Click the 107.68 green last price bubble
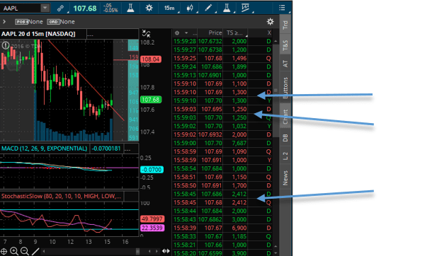Image resolution: width=437 pixels, height=256 pixels. point(151,100)
